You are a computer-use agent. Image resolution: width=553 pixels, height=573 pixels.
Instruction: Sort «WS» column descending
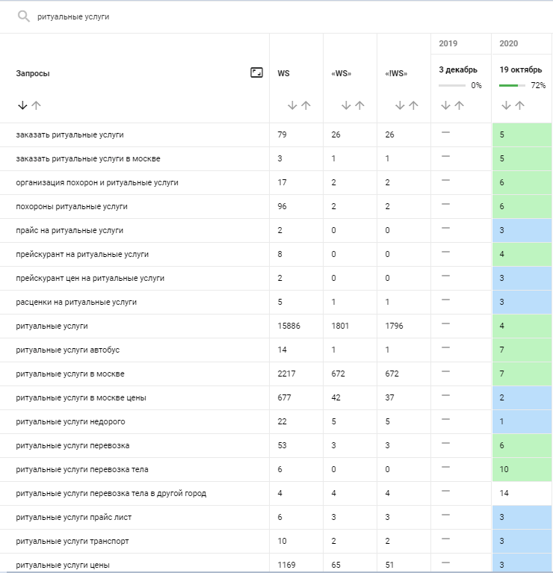coord(346,105)
